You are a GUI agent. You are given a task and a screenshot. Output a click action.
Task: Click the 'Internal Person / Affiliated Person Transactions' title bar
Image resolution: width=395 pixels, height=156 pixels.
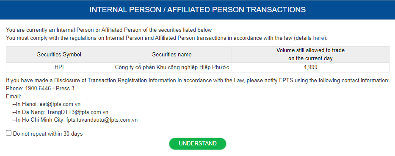197,10
